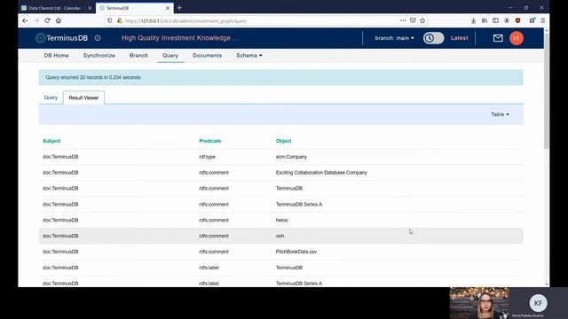Image resolution: width=568 pixels, height=319 pixels.
Task: Click the Latest link
Action: [460, 38]
